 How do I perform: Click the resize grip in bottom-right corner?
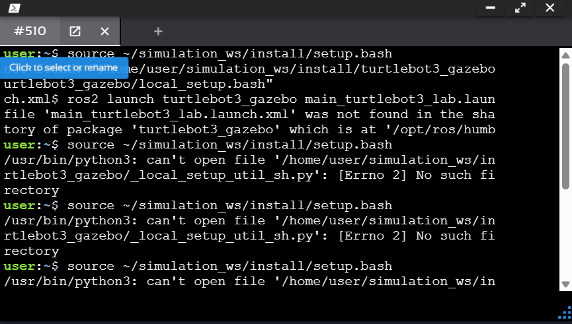pyautogui.click(x=565, y=313)
